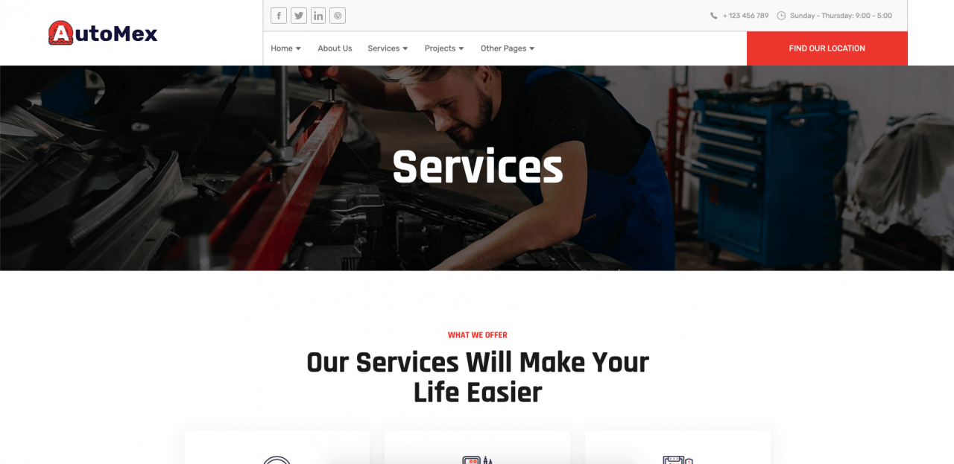Click the Sunday - Thursday hours text

[x=841, y=16]
